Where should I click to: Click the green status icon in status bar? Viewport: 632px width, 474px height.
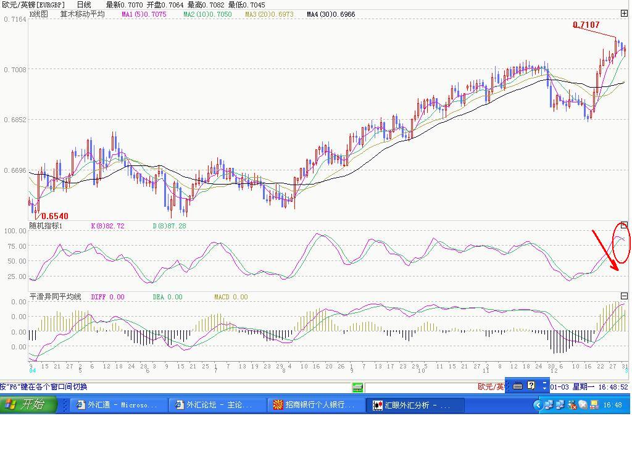click(x=357, y=387)
